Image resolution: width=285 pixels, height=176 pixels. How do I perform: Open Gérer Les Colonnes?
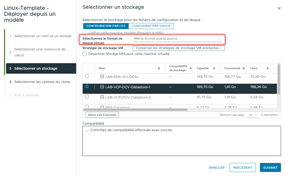pyautogui.click(x=102, y=115)
